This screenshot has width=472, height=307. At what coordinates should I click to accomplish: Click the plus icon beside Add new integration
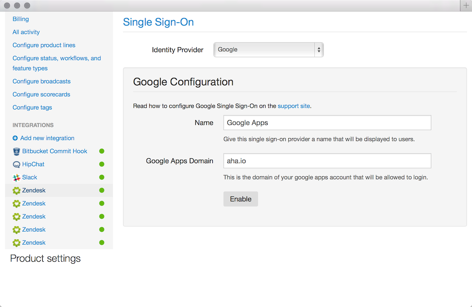(x=15, y=138)
